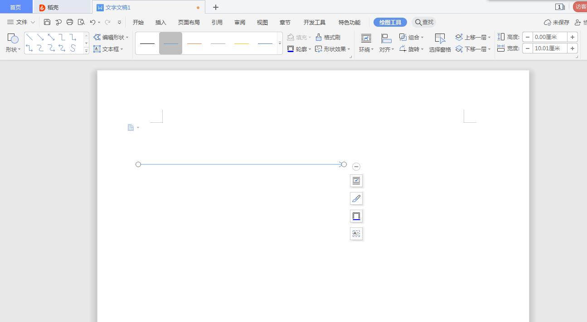Screen dimensions: 587x322
Task: Click the 填充 (Fill) paint bucket icon
Action: click(x=299, y=37)
